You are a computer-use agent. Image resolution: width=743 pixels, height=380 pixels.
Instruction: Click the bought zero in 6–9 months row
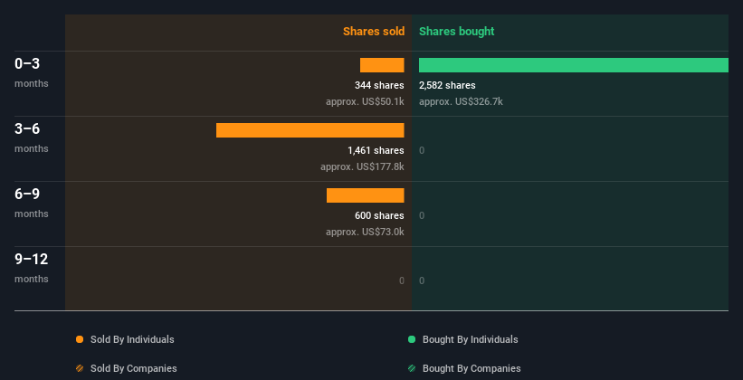tap(422, 215)
